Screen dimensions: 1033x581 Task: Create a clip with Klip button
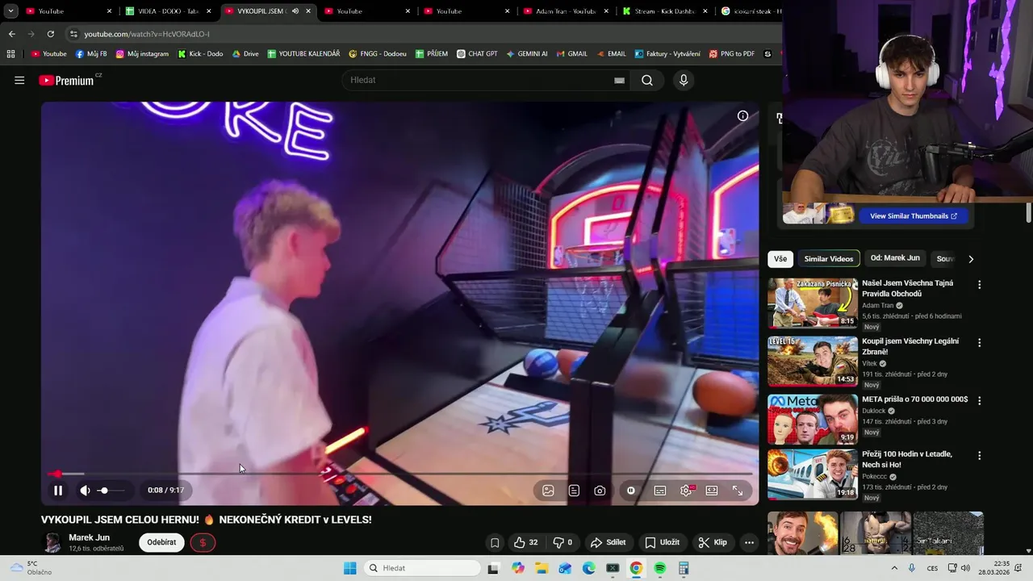click(713, 542)
